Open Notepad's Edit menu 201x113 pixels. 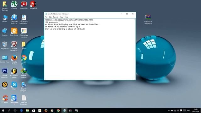(x=50, y=17)
